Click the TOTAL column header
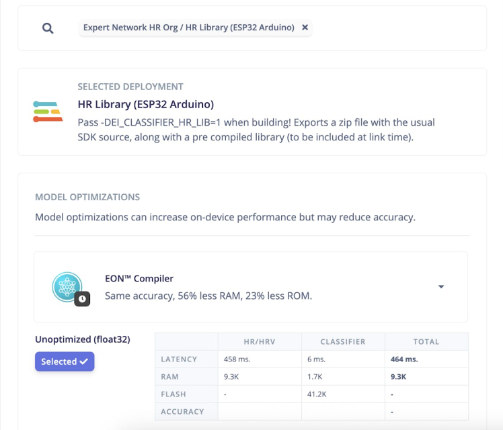The height and width of the screenshot is (430, 503). click(426, 341)
